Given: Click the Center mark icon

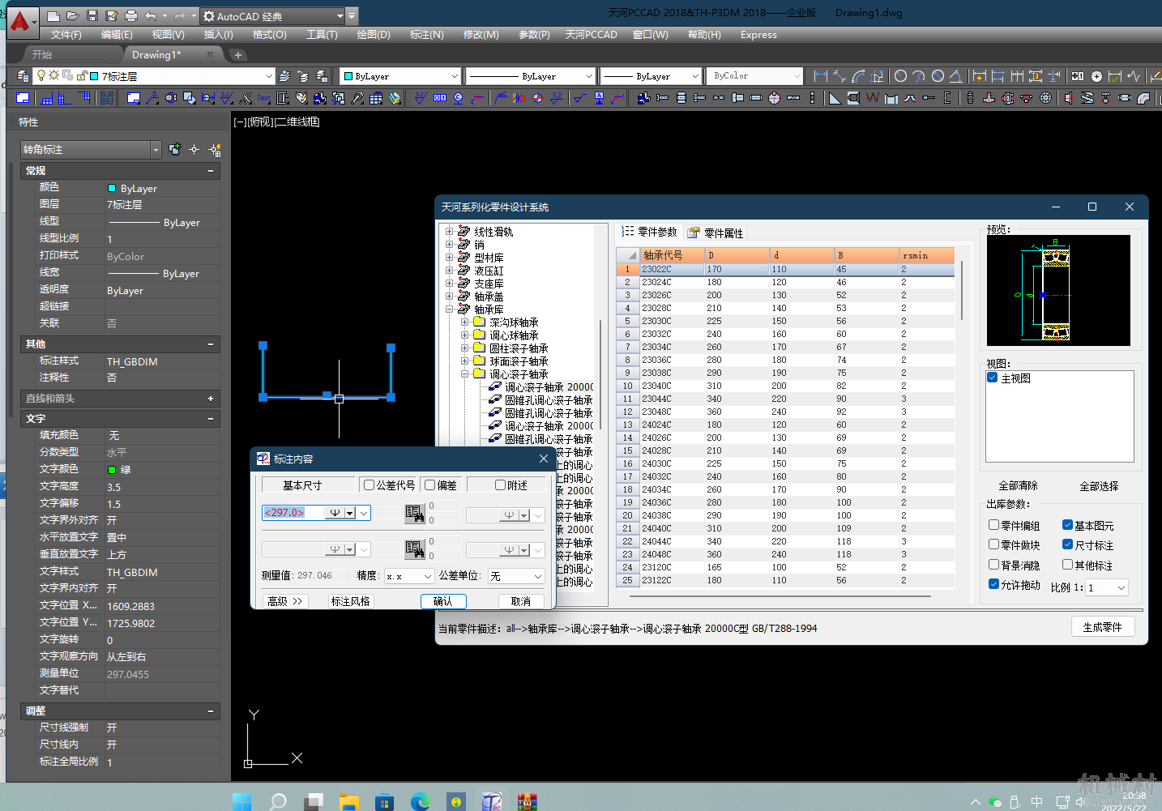Looking at the screenshot, I should click(x=1096, y=76).
